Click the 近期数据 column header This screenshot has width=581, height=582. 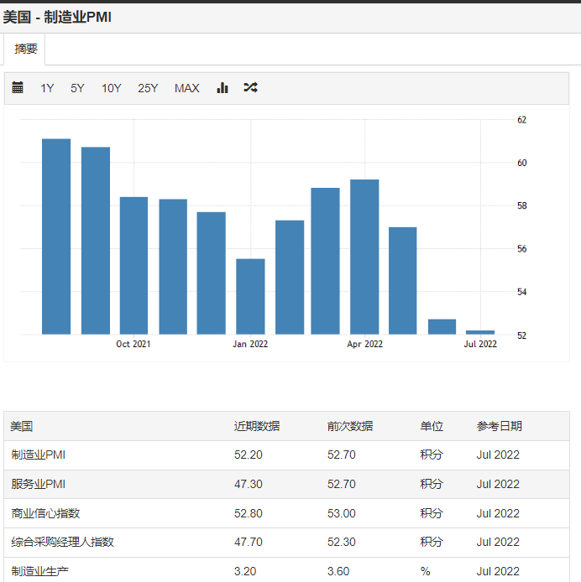pyautogui.click(x=257, y=426)
